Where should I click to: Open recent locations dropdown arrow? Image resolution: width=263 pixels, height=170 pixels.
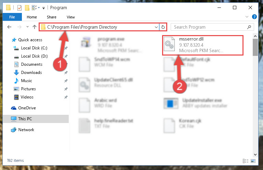click(x=27, y=27)
